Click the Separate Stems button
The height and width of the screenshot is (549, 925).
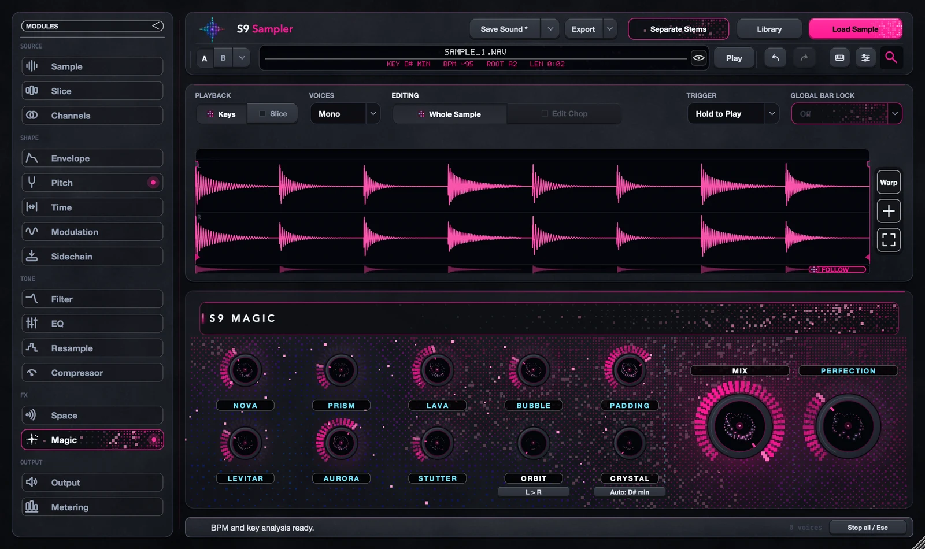(x=678, y=29)
